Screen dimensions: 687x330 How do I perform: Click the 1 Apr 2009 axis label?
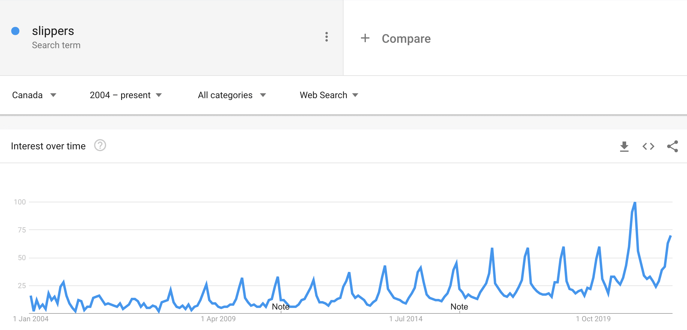218,319
